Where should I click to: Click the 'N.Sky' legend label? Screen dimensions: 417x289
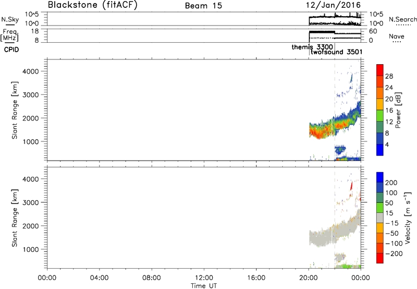tap(10, 19)
